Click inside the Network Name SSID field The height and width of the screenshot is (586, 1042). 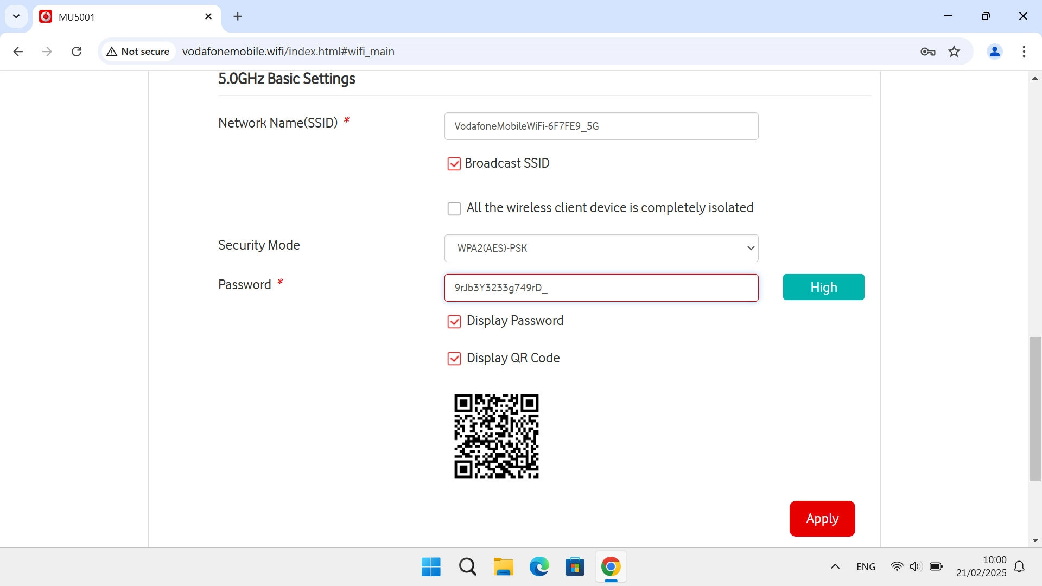[x=601, y=126]
